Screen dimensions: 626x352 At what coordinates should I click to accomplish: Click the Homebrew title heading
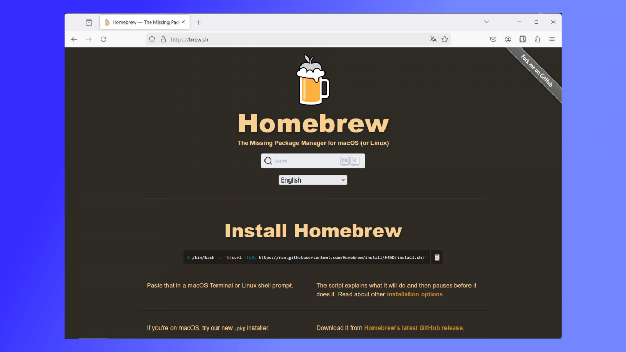(x=313, y=124)
